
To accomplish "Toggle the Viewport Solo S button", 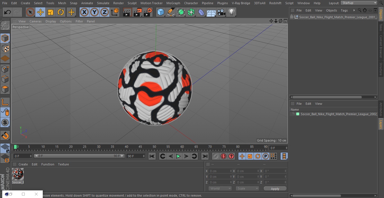I will coord(5,123).
